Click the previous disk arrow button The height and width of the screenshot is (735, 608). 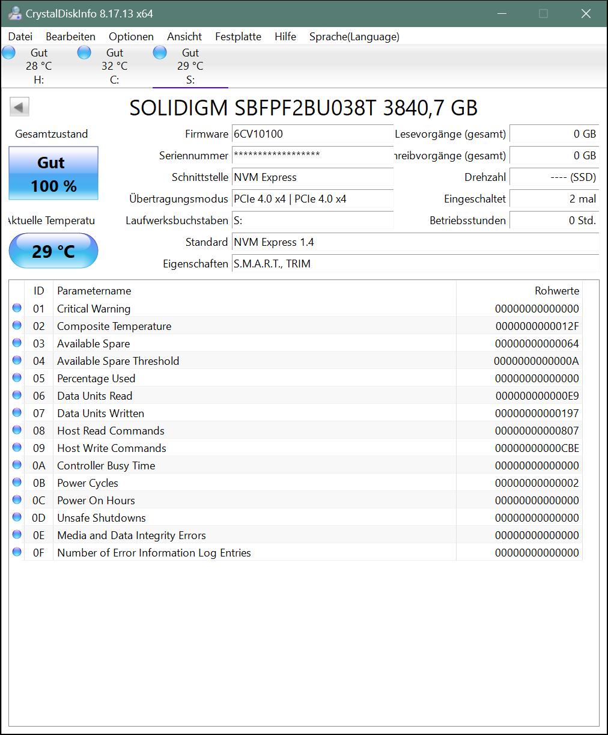pos(19,108)
